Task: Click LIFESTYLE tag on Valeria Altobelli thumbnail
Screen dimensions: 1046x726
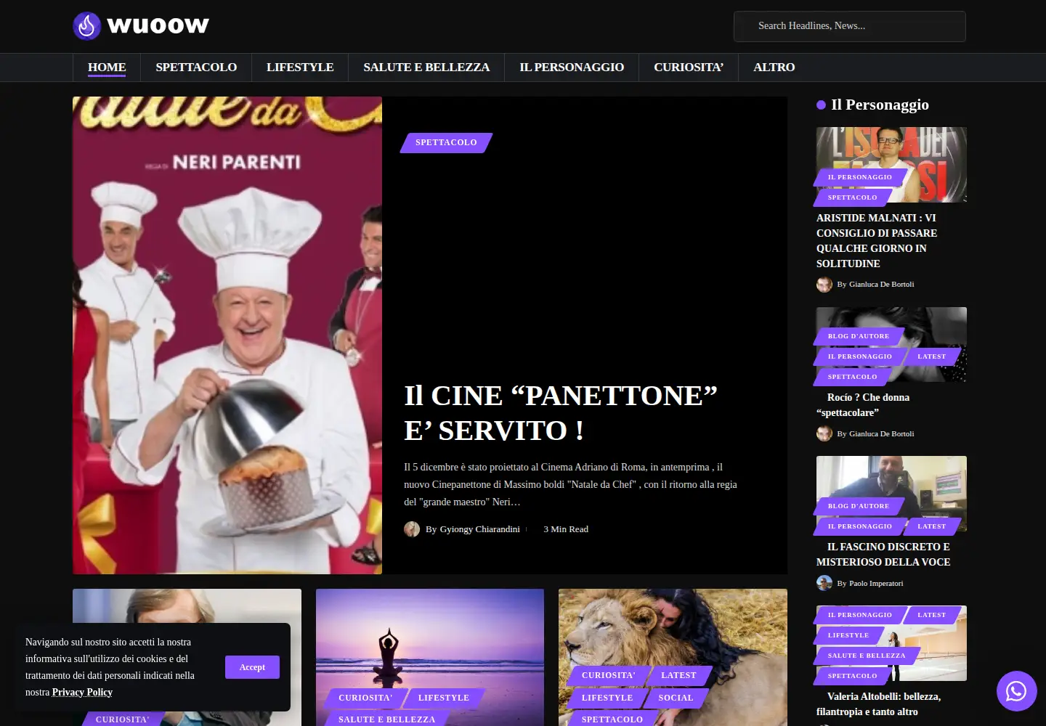Action: 848,635
